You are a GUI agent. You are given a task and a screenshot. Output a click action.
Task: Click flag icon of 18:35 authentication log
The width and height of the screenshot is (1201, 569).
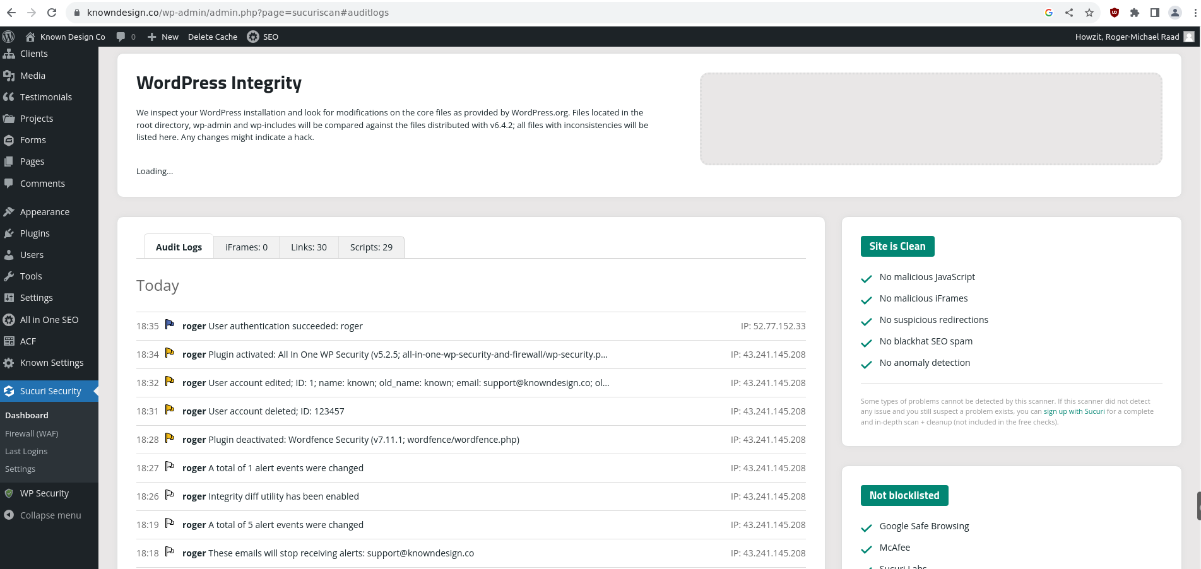(x=170, y=324)
